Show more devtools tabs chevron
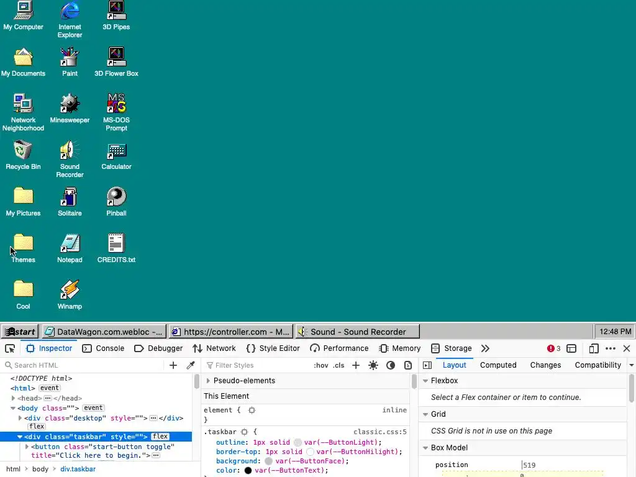The width and height of the screenshot is (636, 477). pos(485,348)
